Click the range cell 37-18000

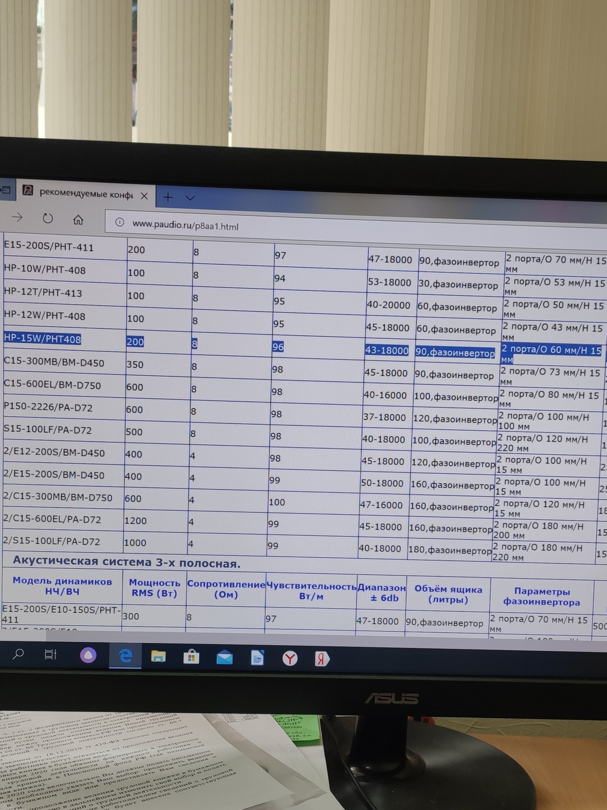pos(384,418)
